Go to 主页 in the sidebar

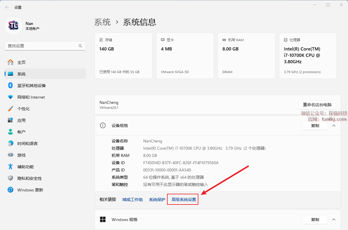point(21,62)
